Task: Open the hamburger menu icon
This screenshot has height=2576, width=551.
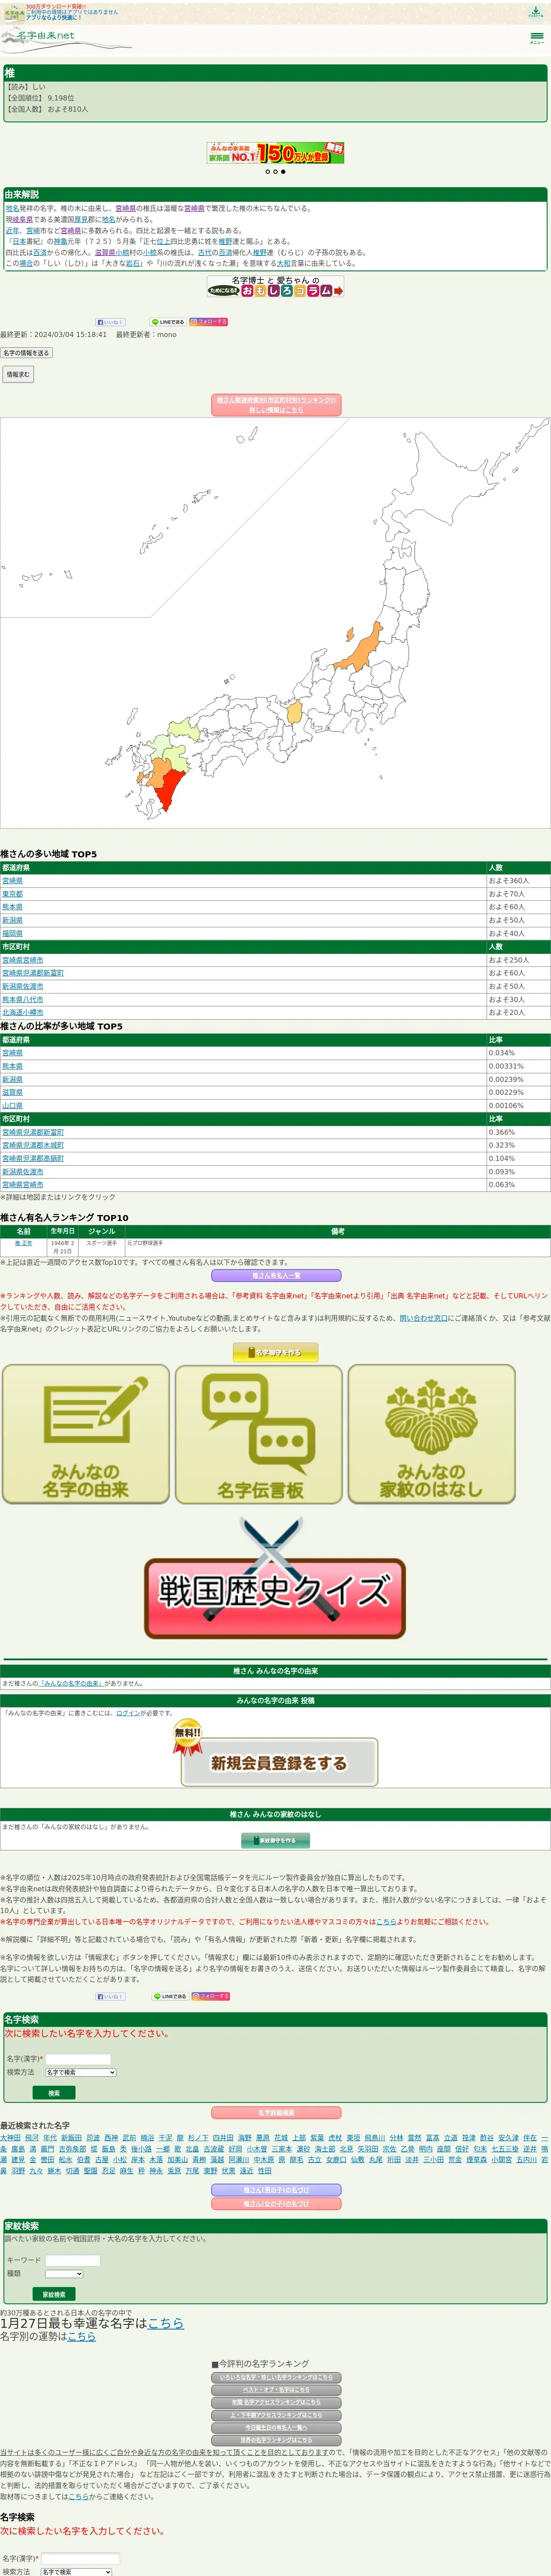Action: pos(537,37)
